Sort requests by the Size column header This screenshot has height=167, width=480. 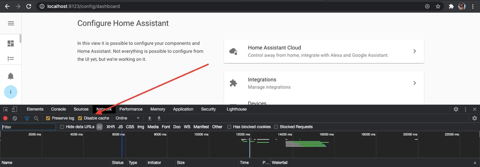pos(207,163)
